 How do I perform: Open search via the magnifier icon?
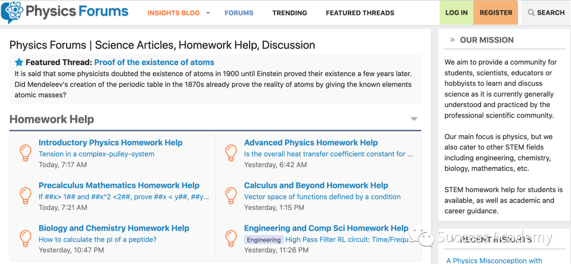531,13
